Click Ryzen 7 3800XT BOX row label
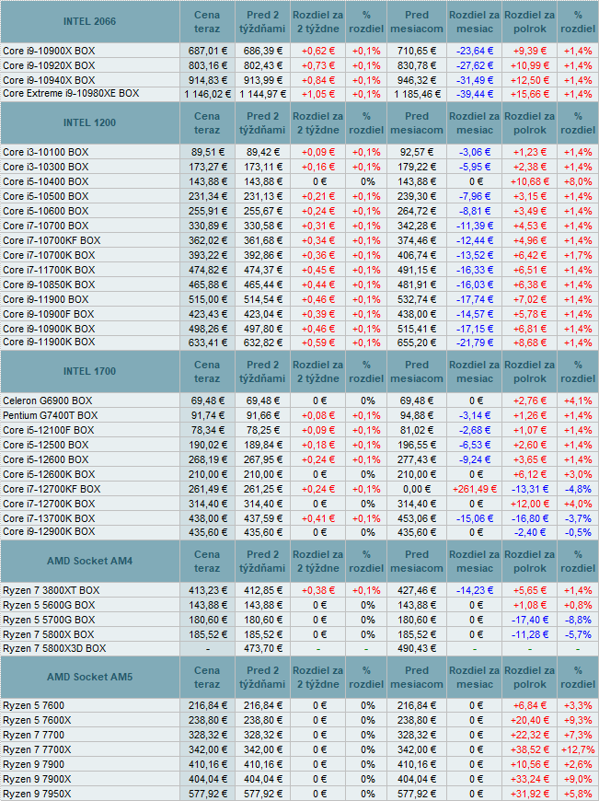 click(x=51, y=590)
